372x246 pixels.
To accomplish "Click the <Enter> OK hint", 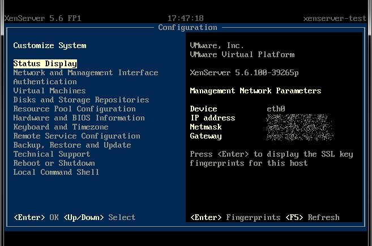I will 36,217.
